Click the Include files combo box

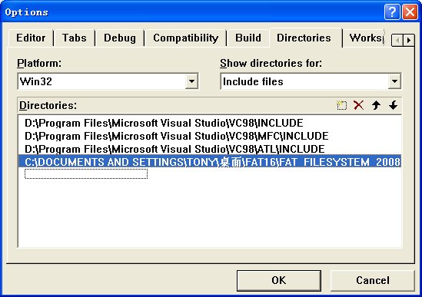click(311, 81)
